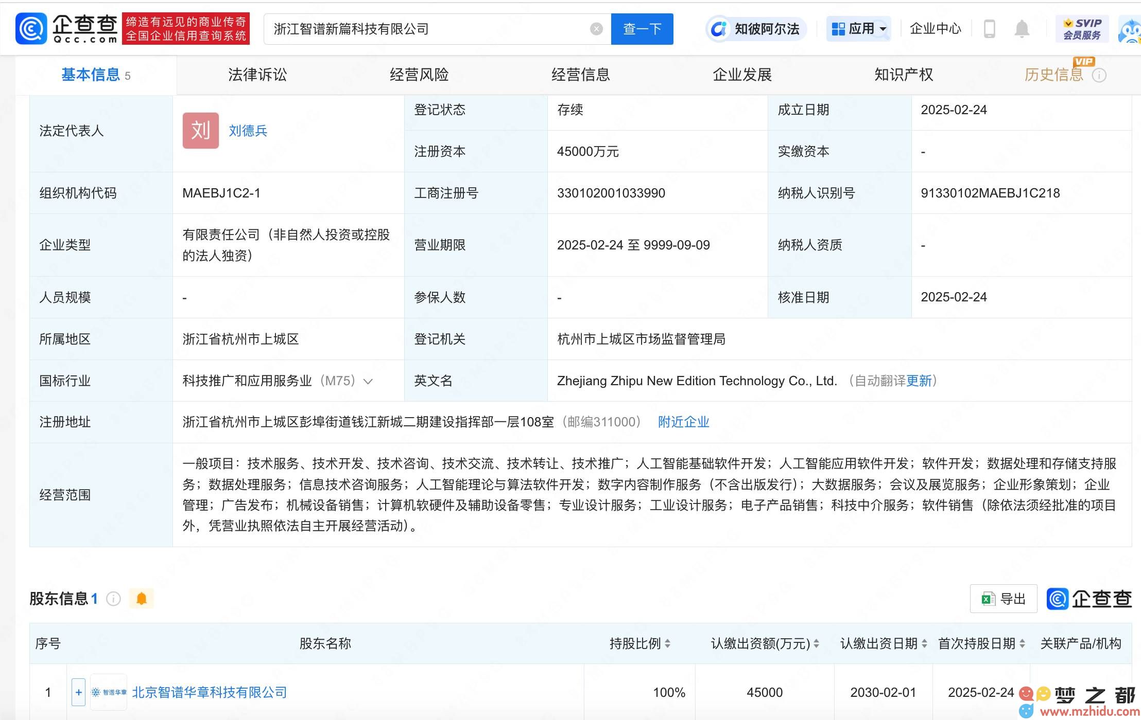Open SVIP 会员服务

1082,29
